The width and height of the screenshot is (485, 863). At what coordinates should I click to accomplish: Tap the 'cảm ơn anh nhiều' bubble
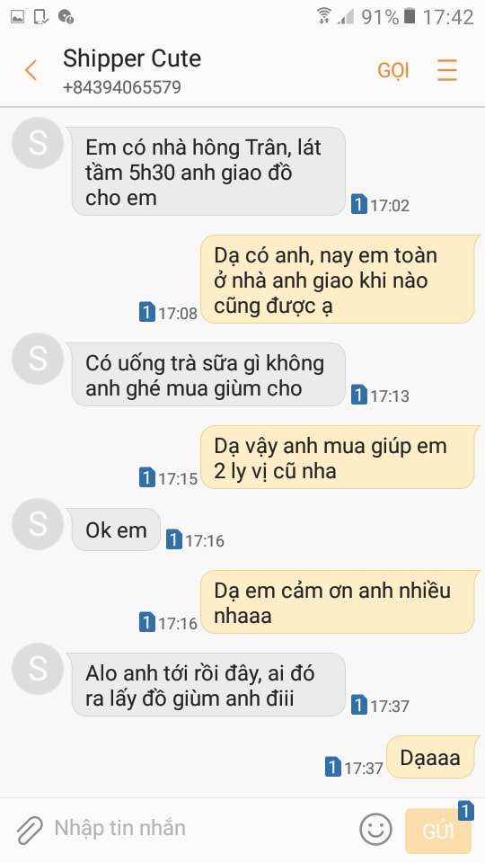click(x=337, y=602)
